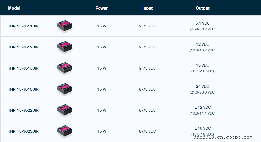Click the THN 15-3622UIR product image
Screen dimensions: 261x142
(65, 111)
